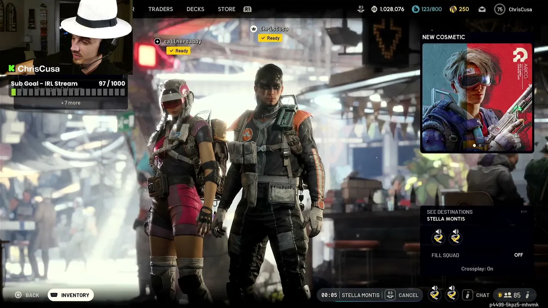Go Back from the lobby screen
This screenshot has width=548, height=308.
pyautogui.click(x=32, y=295)
